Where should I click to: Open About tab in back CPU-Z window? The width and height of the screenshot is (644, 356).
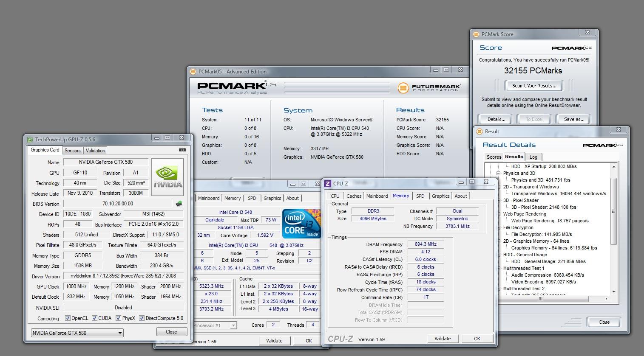[292, 198]
